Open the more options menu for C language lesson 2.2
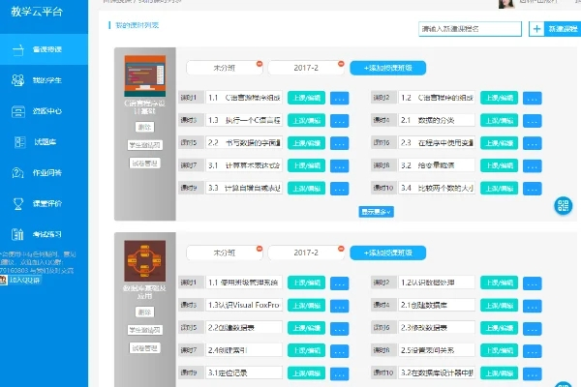Viewport: 581px width, 387px height. point(340,143)
